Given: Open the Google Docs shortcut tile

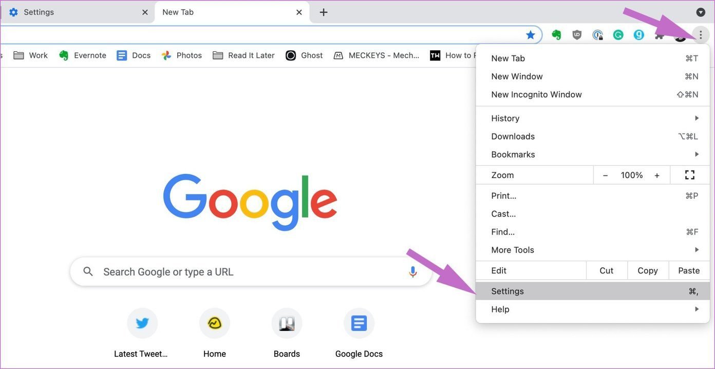Looking at the screenshot, I should 359,333.
